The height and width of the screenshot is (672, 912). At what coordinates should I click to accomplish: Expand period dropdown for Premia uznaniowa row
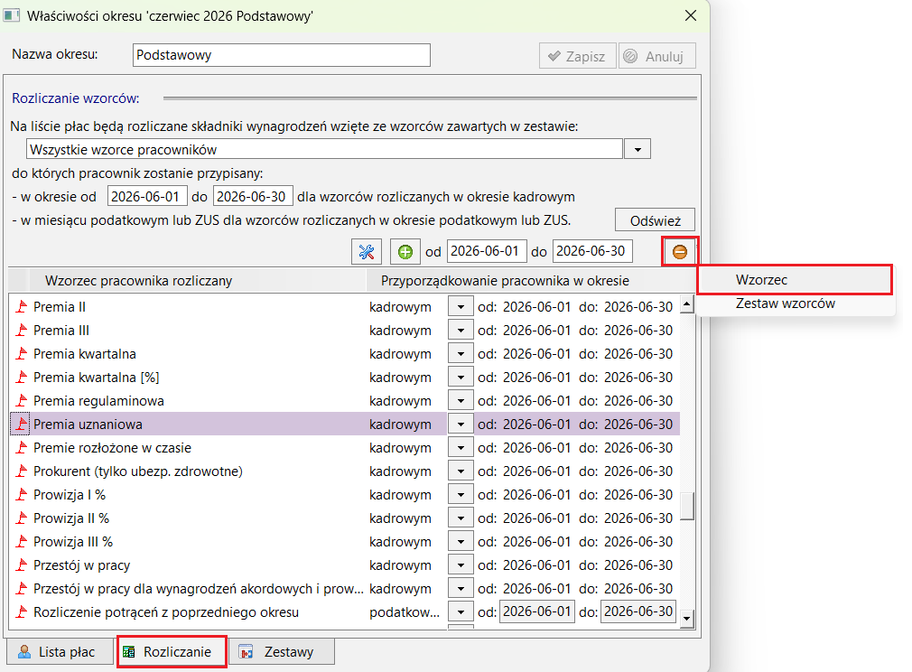tap(461, 425)
